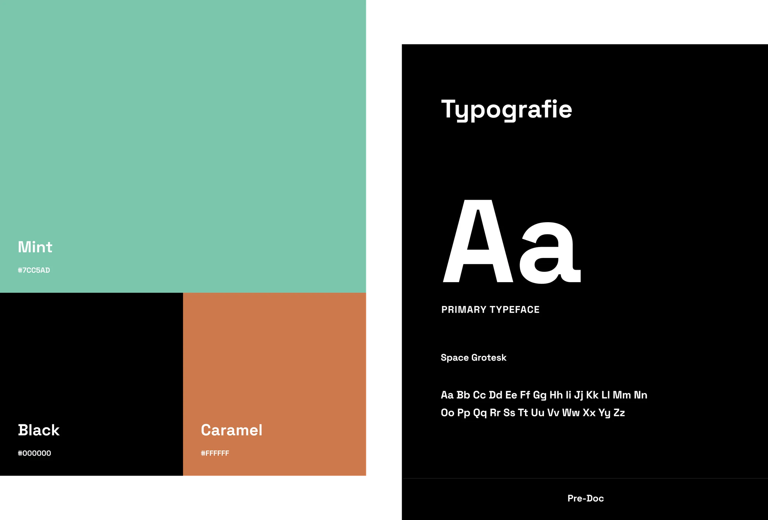Click the alphabet row starting with Oo Pp
This screenshot has height=520, width=768.
[532, 412]
